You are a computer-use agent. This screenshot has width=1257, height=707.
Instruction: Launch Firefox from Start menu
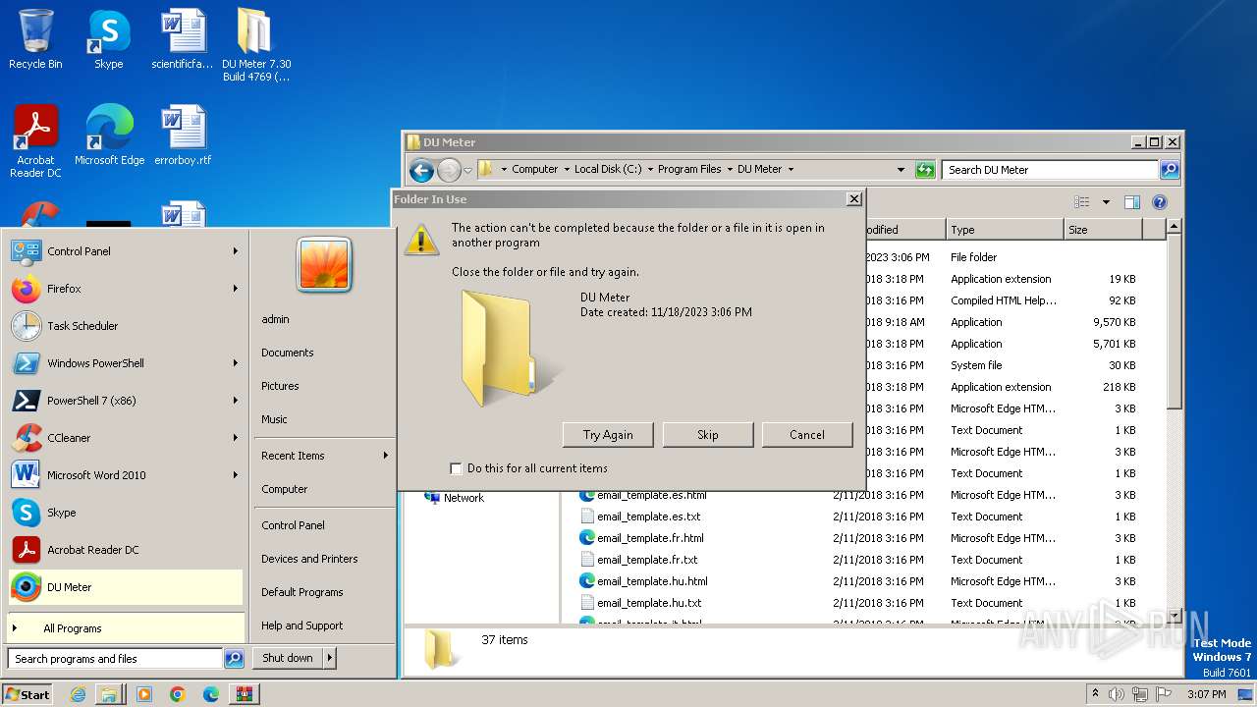pyautogui.click(x=126, y=289)
